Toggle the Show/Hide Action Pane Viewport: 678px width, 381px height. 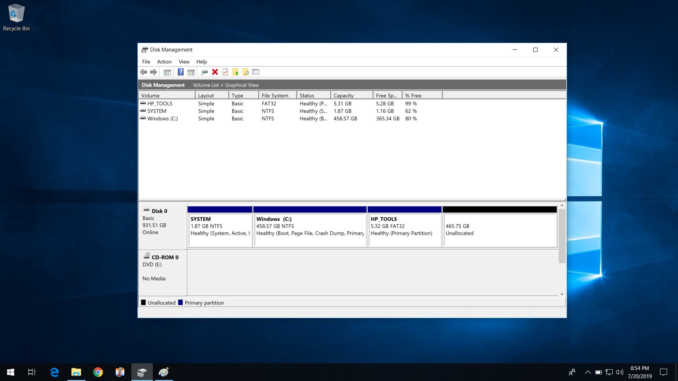(x=191, y=72)
